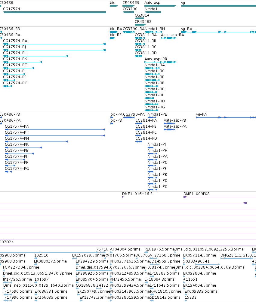This screenshot has height=302, width=256.
Task: Select the SD18143.5prime EST label
Action: coord(165,297)
